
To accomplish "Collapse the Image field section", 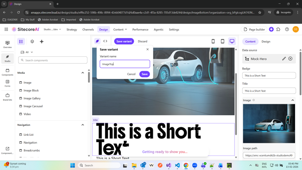I will 292,100.
